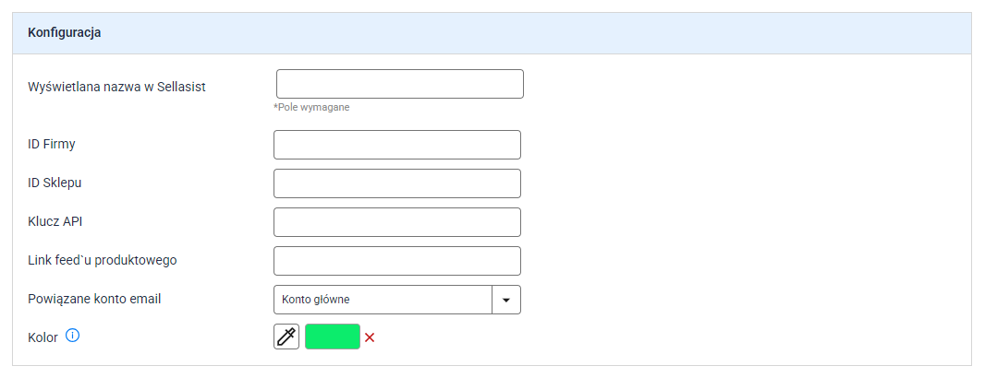The width and height of the screenshot is (985, 378).
Task: Click the Konfiguracja panel header
Action: [492, 33]
